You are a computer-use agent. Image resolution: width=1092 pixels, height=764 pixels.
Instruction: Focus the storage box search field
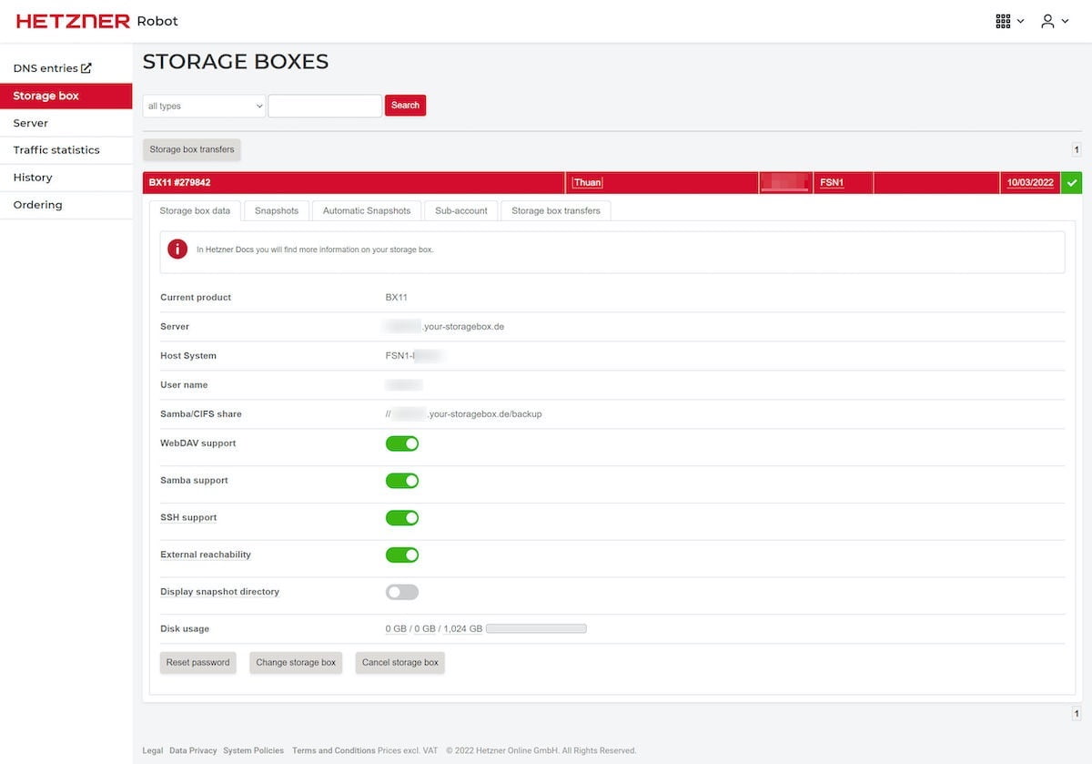click(325, 107)
